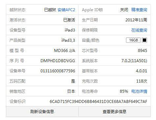Open the 精准查询 link for Apple ID锁
Image resolution: width=156 pixels, height=120 pixels.
[x=139, y=10]
